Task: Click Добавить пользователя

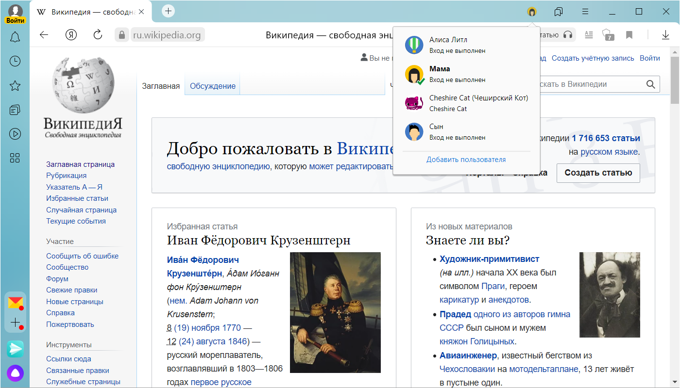Action: 466,160
